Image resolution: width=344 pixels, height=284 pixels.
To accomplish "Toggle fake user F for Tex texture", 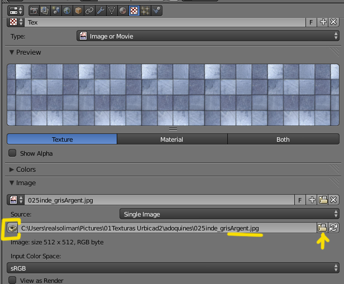I will tap(311, 22).
